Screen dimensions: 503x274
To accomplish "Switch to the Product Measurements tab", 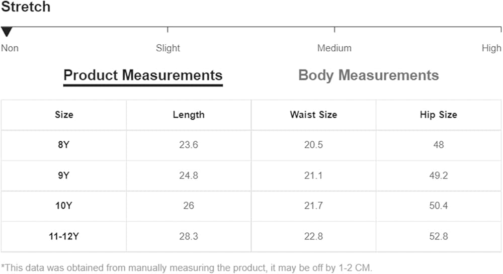I will tap(143, 75).
